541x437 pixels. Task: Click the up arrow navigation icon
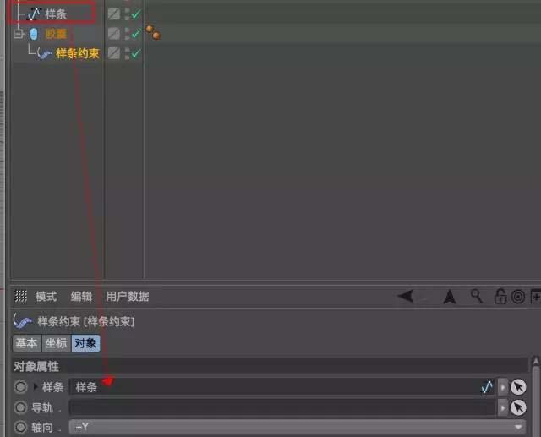450,296
